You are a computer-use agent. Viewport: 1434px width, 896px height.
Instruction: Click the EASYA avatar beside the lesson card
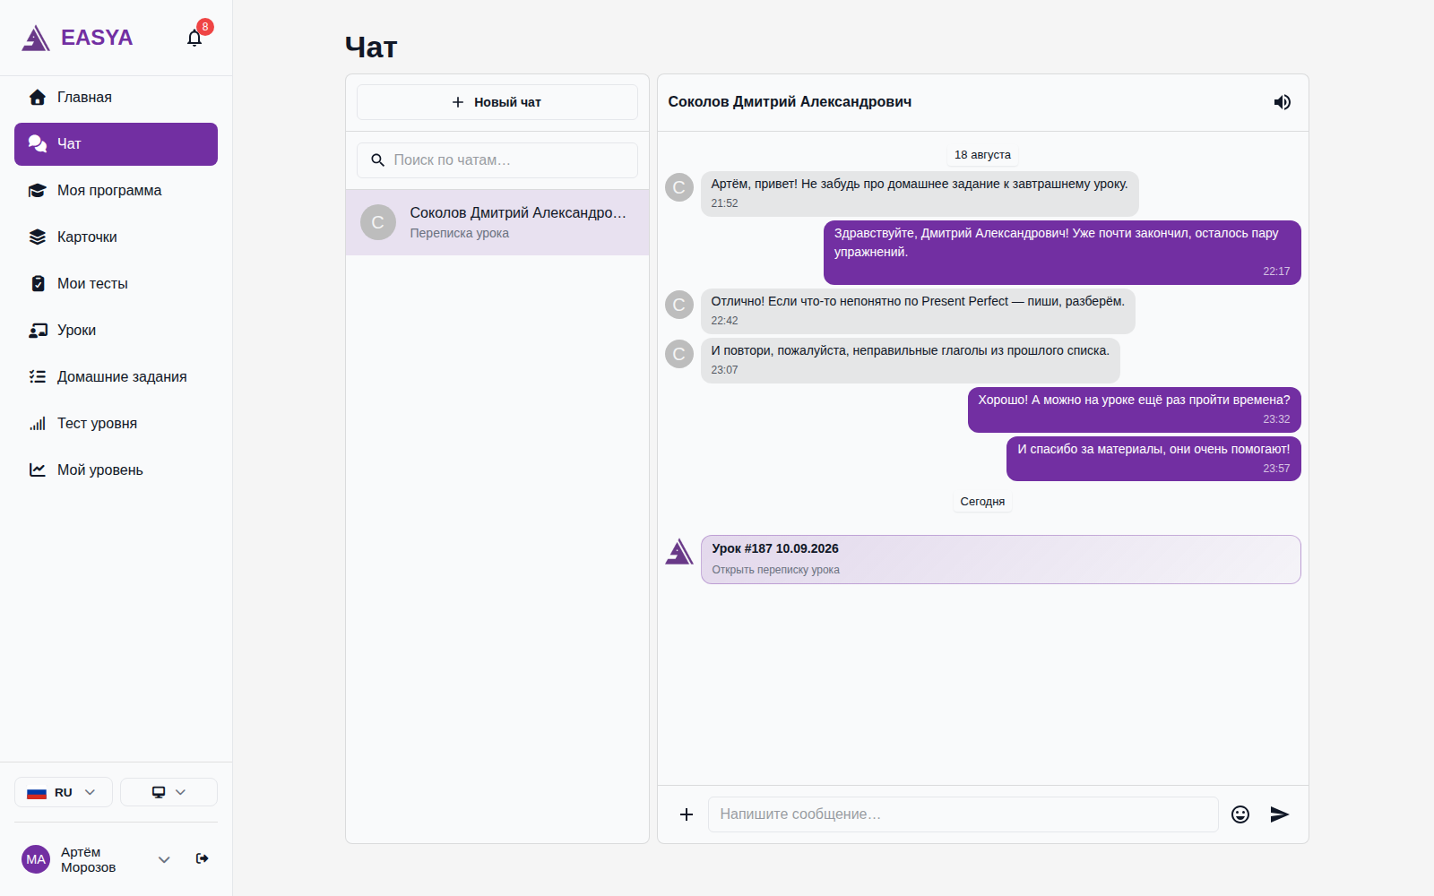coord(679,552)
